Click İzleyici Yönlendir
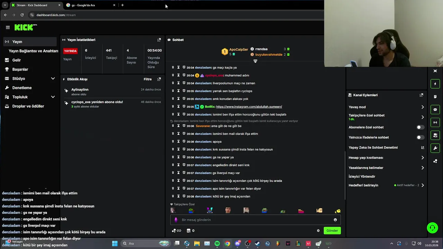Image resolution: width=443 pixels, height=249 pixels. click(362, 177)
